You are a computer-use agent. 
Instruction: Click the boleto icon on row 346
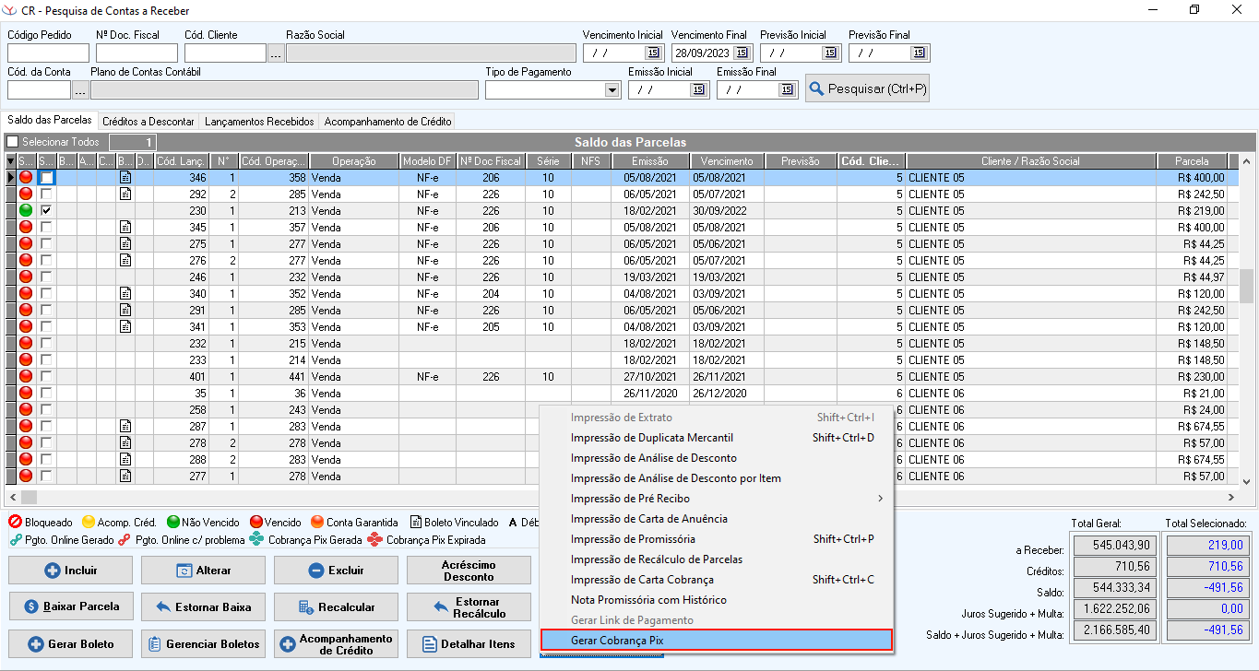click(x=125, y=178)
